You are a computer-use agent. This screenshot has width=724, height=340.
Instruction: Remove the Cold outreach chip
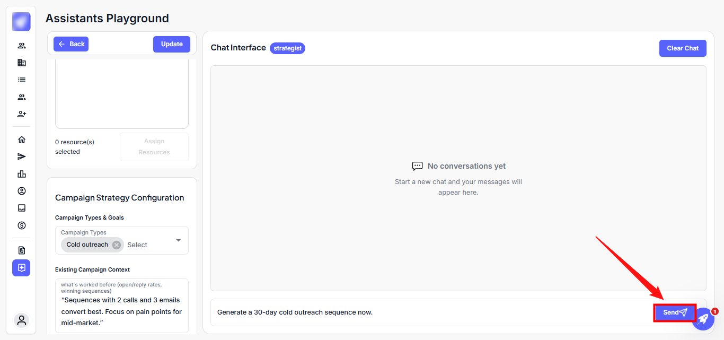click(x=117, y=245)
